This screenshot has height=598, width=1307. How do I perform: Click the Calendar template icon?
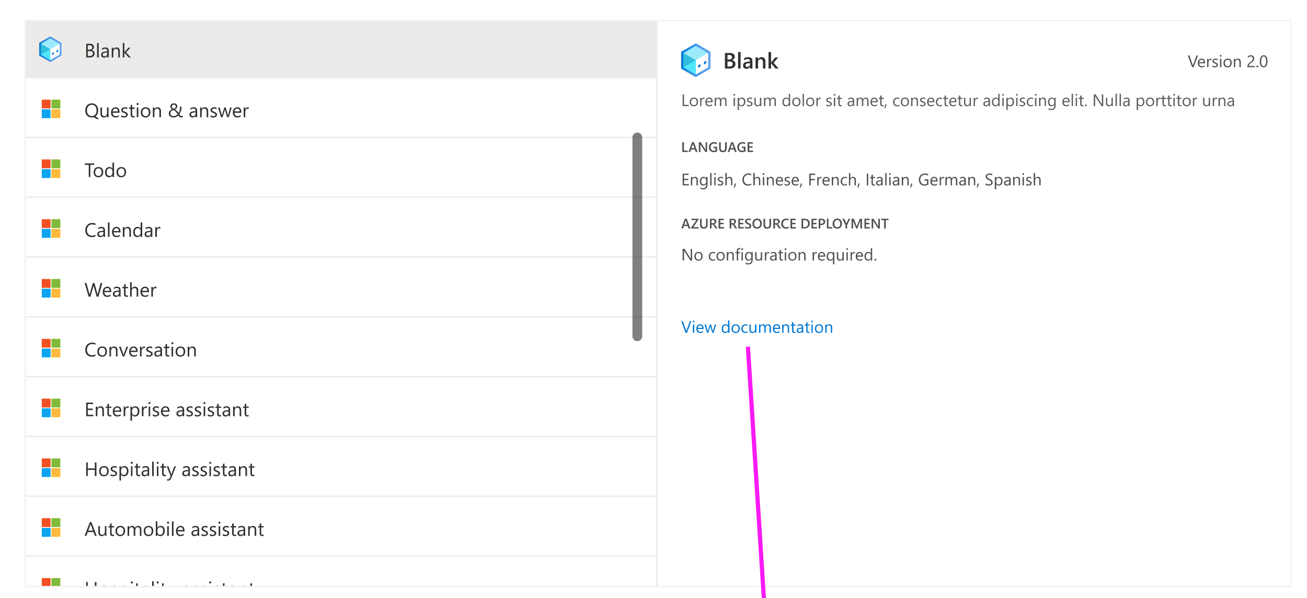pos(51,229)
